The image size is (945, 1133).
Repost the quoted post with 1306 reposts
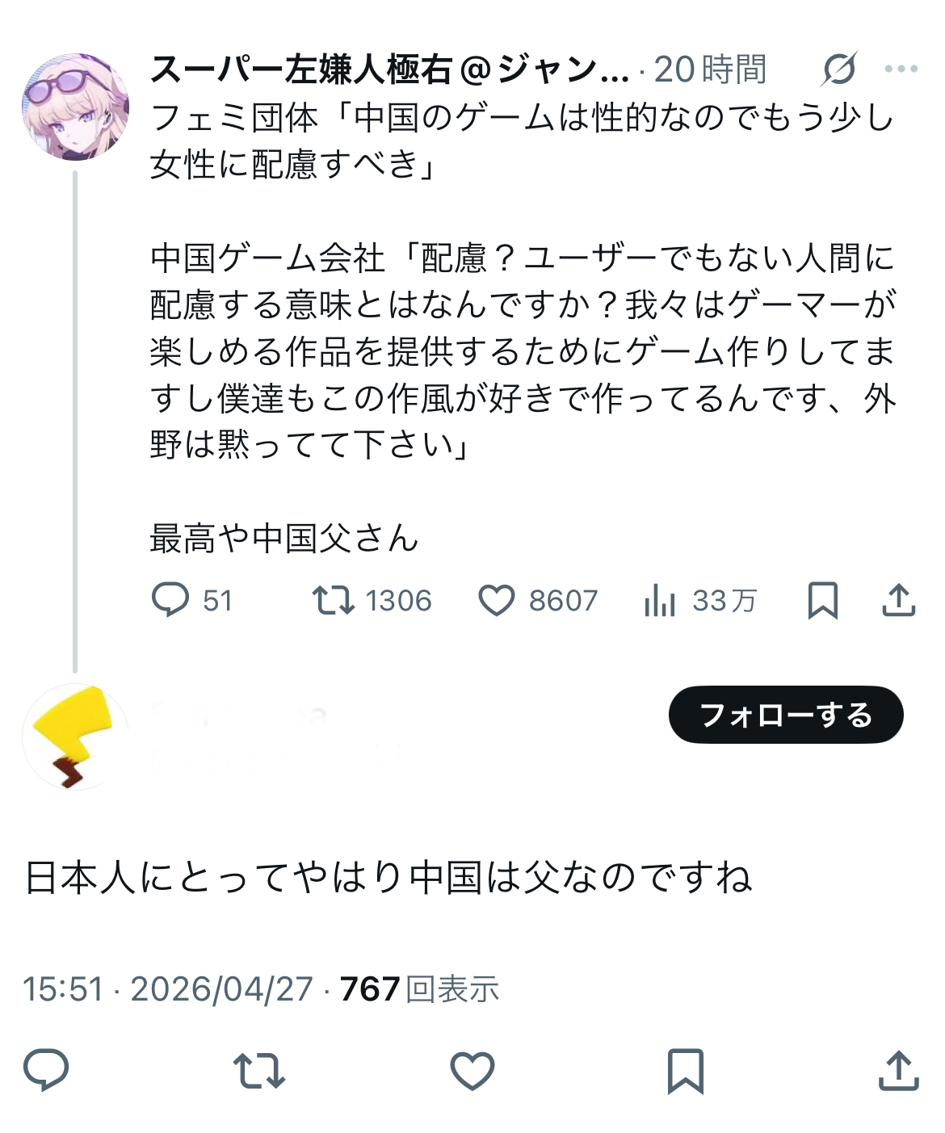333,601
